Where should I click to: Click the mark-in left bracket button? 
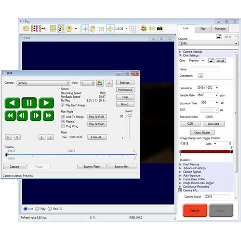[42, 137]
